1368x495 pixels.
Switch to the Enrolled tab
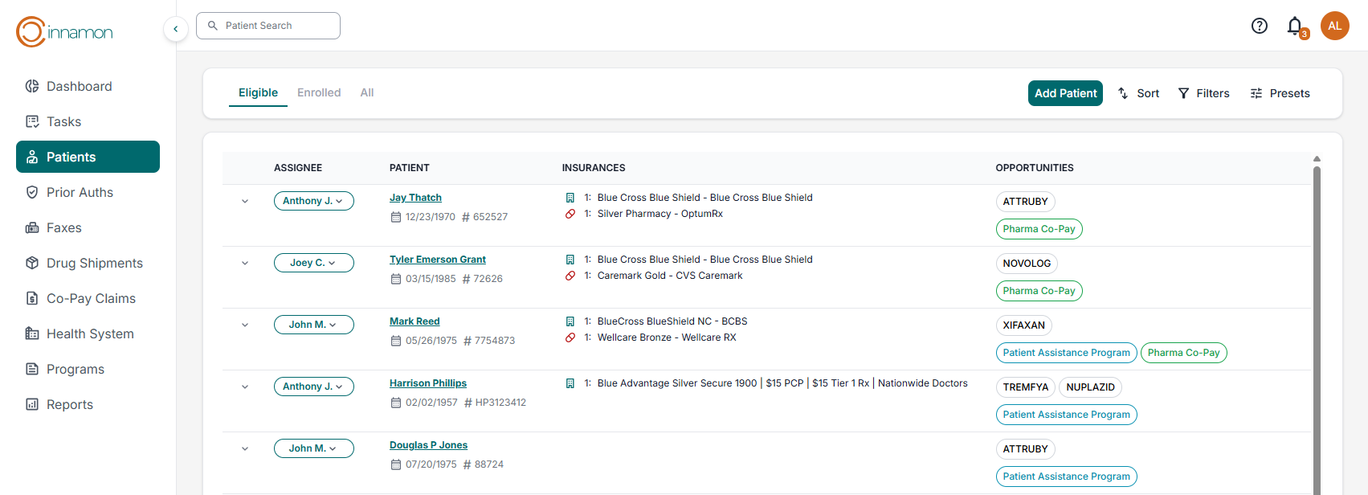[x=319, y=92]
